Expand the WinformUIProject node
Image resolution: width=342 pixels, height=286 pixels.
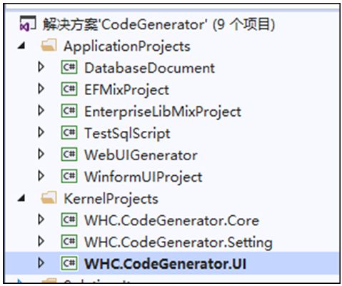pyautogui.click(x=41, y=176)
